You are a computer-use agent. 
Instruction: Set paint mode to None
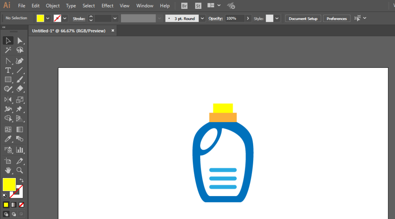point(21,205)
